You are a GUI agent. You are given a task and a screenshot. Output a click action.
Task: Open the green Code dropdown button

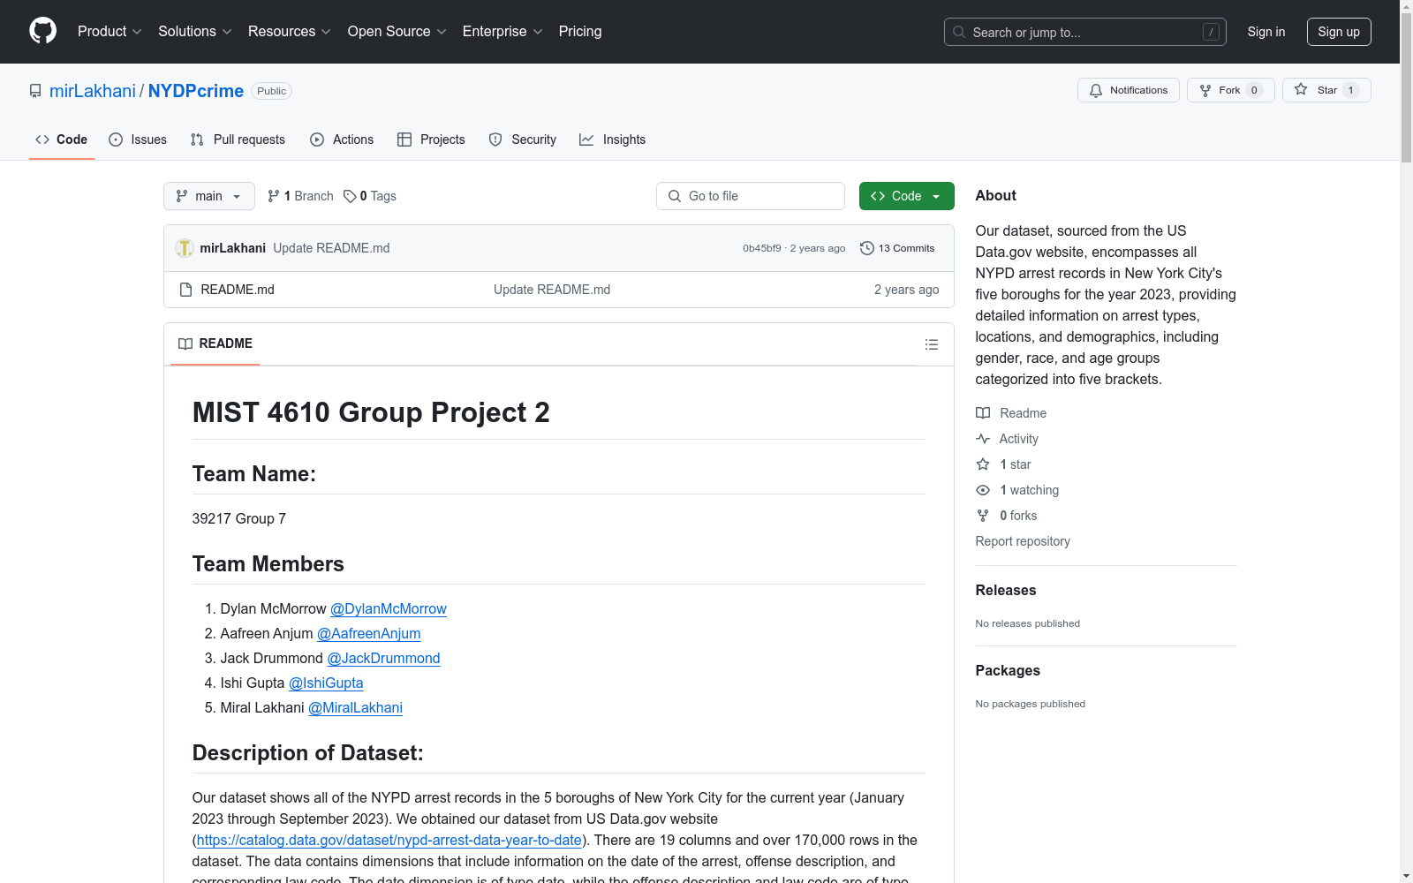tap(906, 196)
